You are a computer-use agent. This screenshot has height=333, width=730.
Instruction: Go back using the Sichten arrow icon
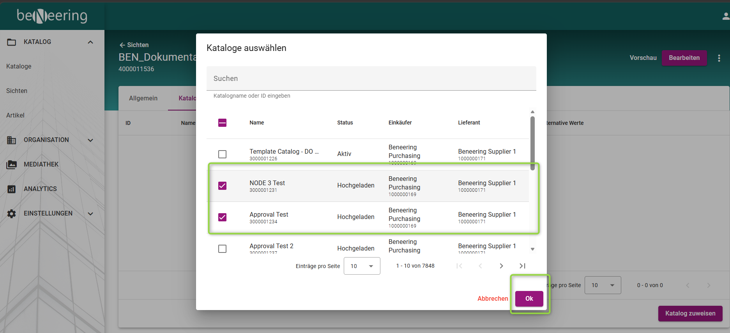pyautogui.click(x=122, y=45)
